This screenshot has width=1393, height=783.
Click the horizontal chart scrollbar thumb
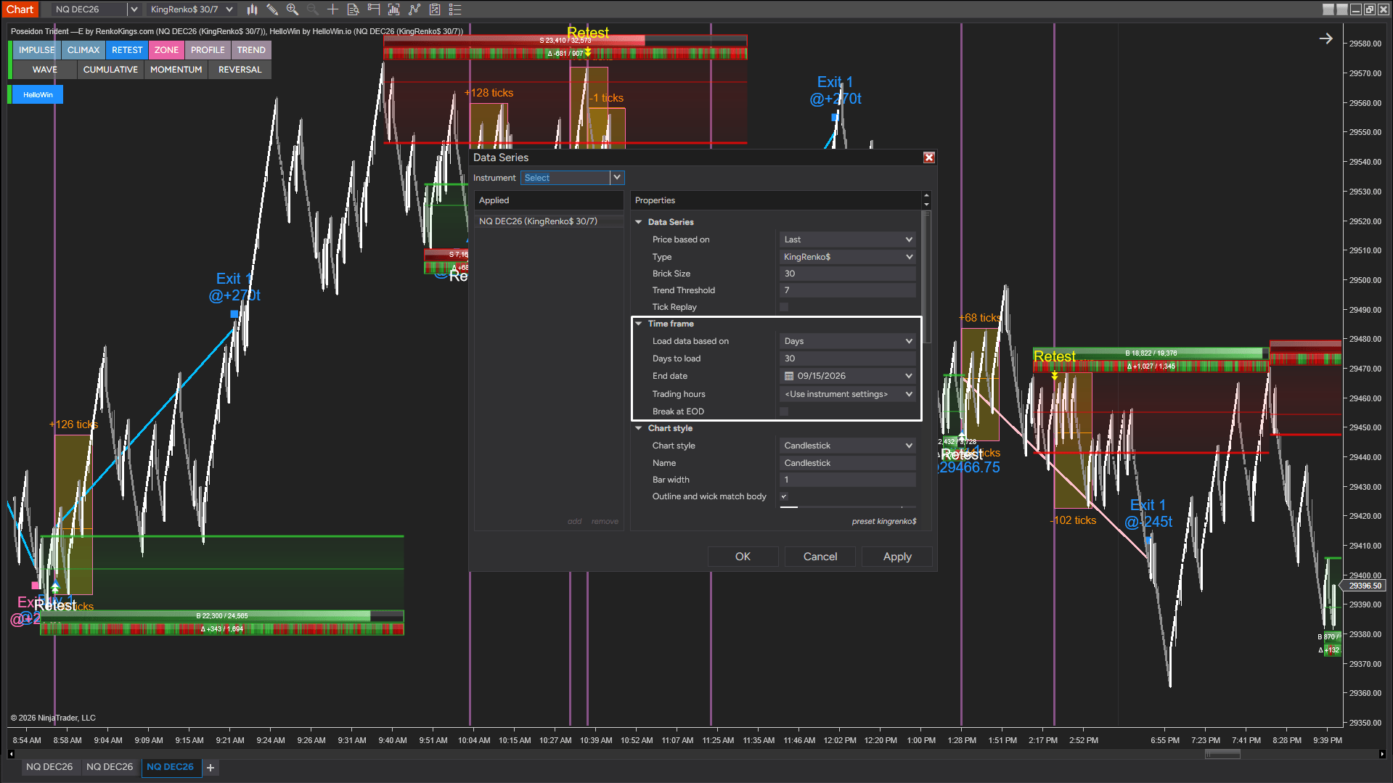1222,755
